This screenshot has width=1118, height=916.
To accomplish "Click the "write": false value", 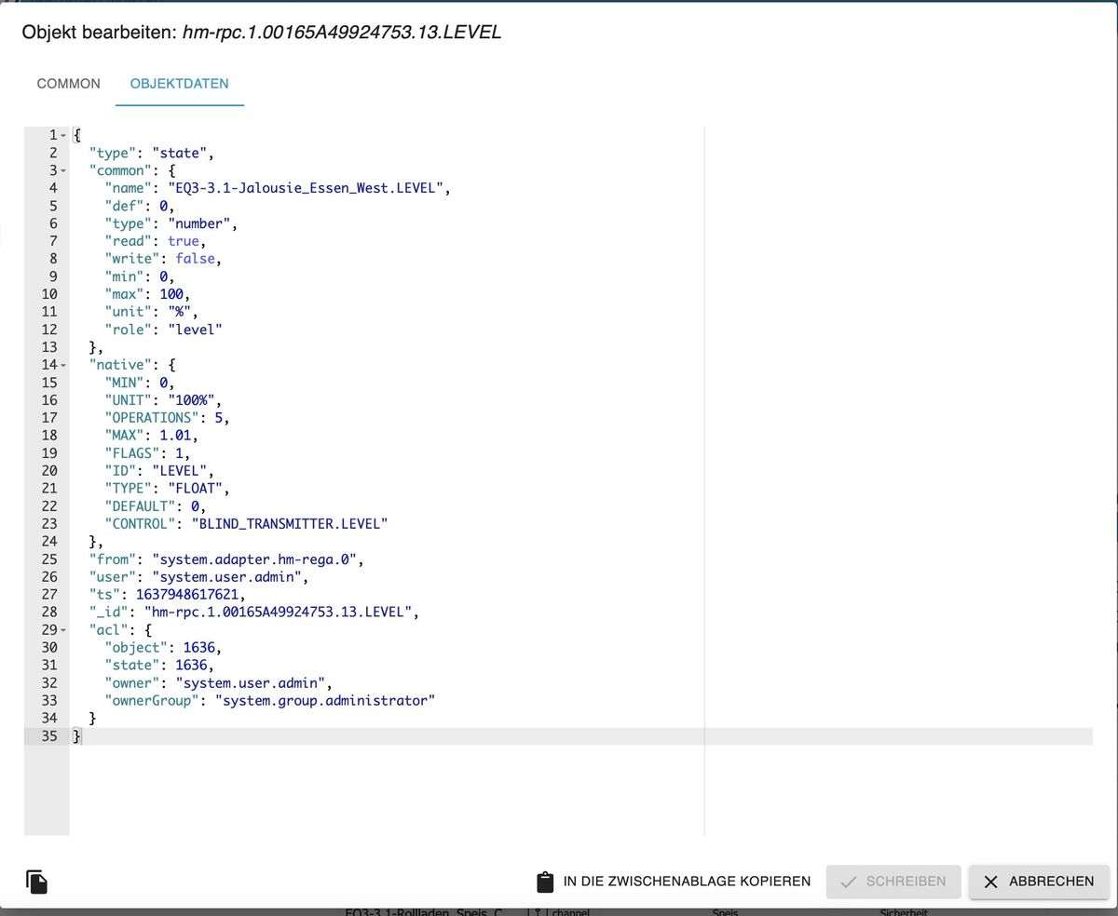I will coord(195,259).
